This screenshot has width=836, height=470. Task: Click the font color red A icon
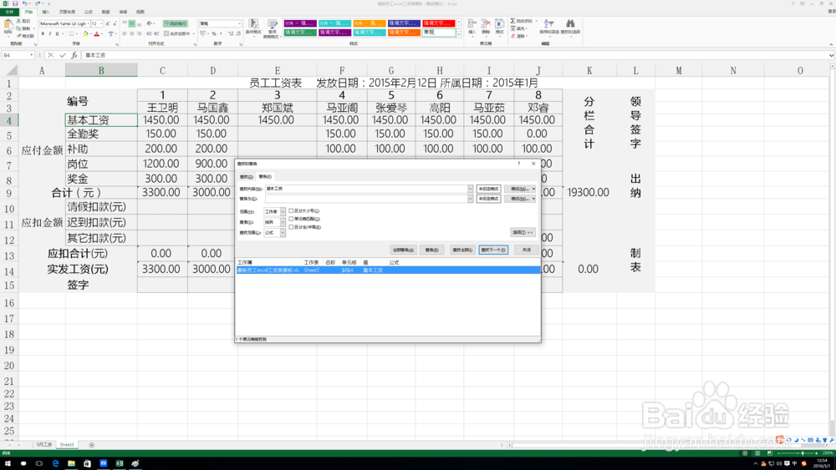(x=96, y=33)
